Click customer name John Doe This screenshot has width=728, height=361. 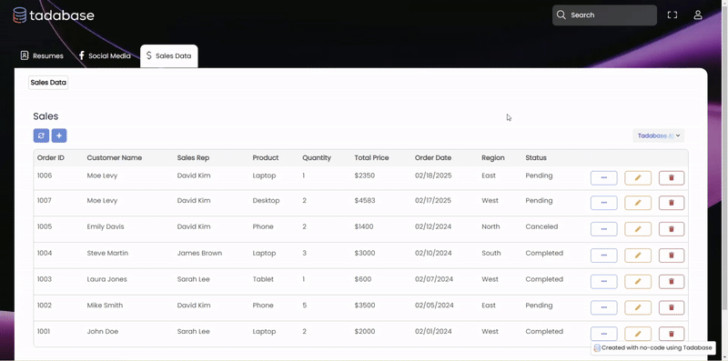click(103, 331)
